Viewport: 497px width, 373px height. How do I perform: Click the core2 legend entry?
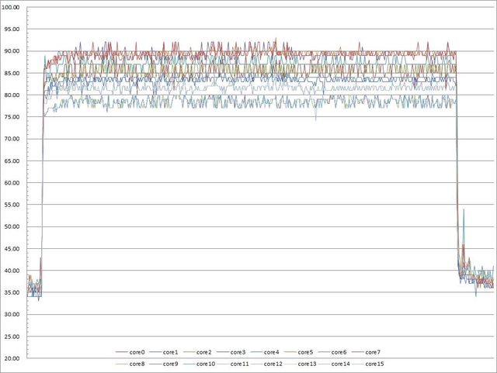pos(204,352)
